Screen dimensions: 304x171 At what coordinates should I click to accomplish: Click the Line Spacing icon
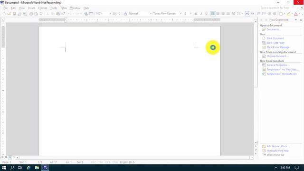coord(238,14)
